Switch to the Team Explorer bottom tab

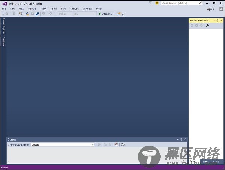click(205, 162)
